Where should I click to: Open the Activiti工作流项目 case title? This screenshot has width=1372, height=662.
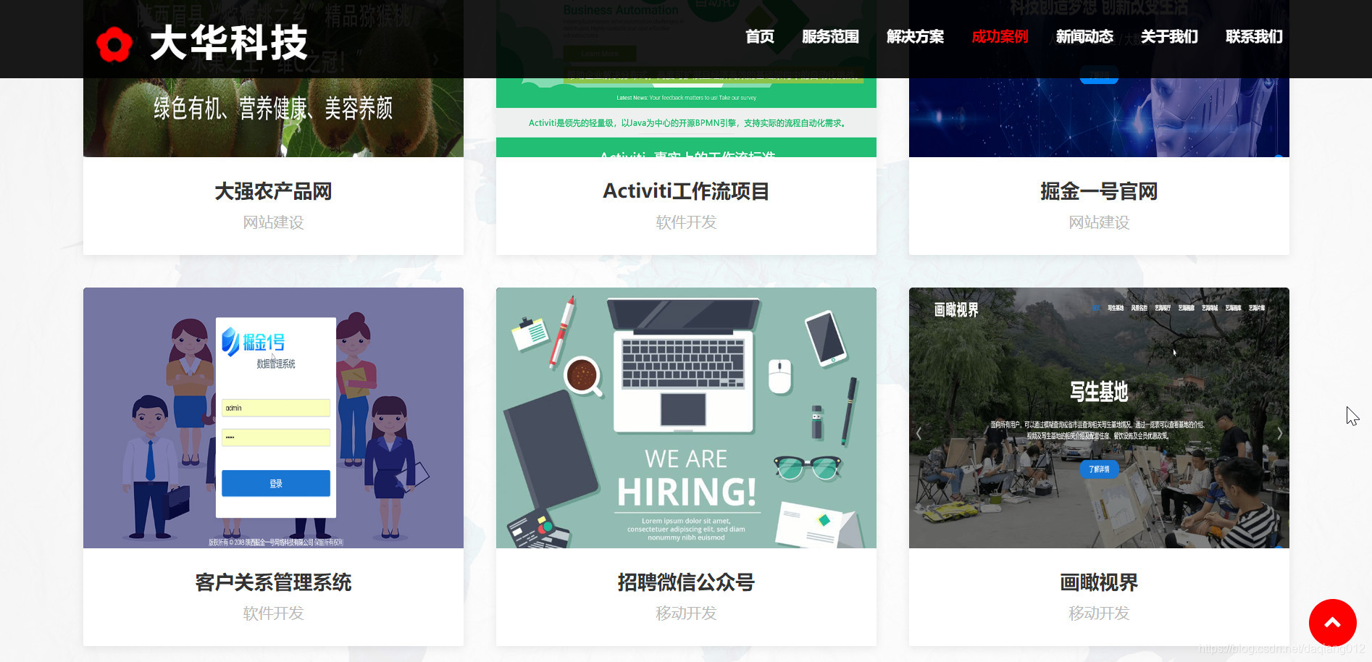(686, 191)
